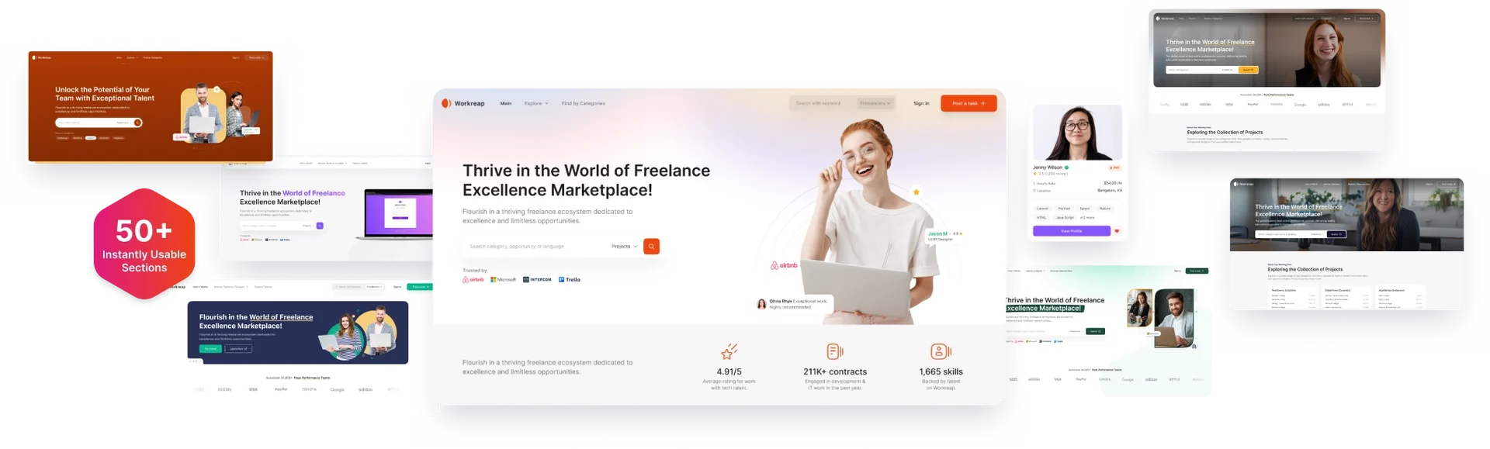Open Find by Categories menu item
This screenshot has width=1490, height=449.
click(x=583, y=103)
